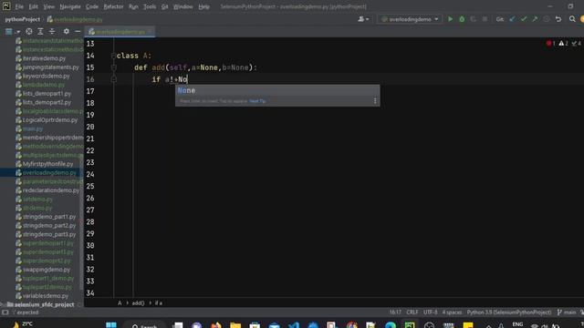This screenshot has width=584, height=328.
Task: Choose the None completion suggestion
Action: coord(277,90)
